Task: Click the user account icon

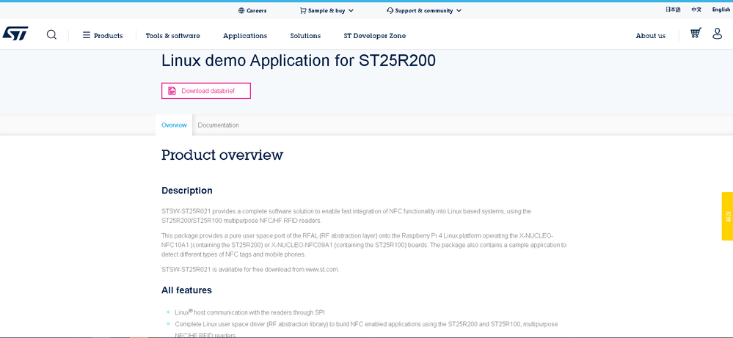Action: (x=718, y=34)
